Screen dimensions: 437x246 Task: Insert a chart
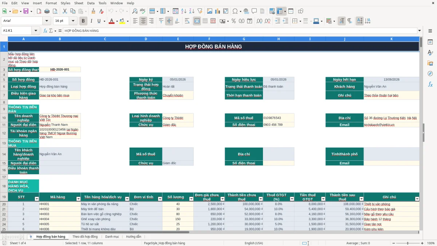point(217,11)
